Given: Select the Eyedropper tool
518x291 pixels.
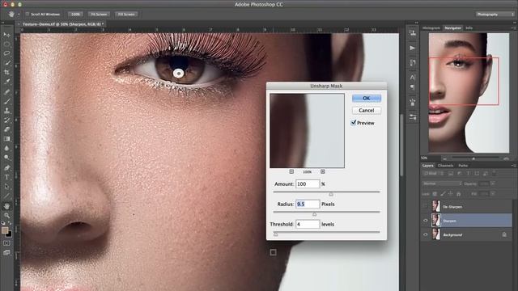Looking at the screenshot, I should [x=6, y=82].
